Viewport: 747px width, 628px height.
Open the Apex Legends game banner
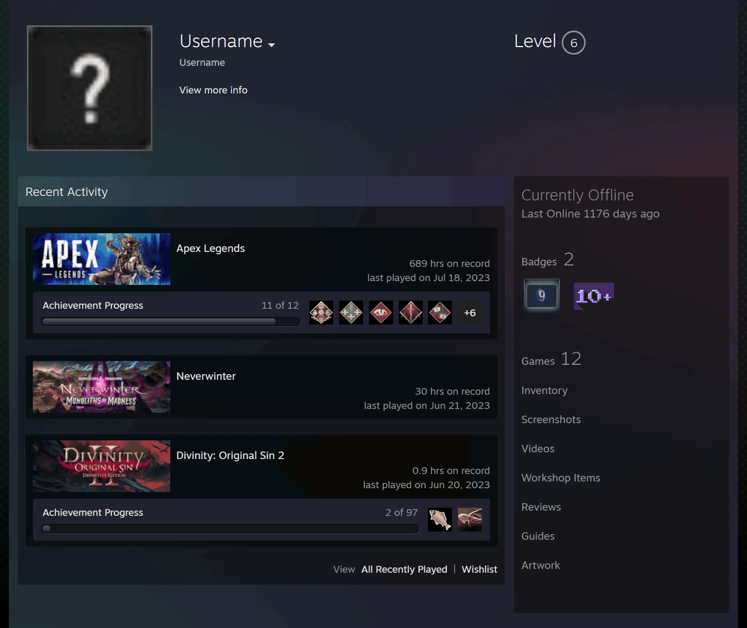click(102, 259)
